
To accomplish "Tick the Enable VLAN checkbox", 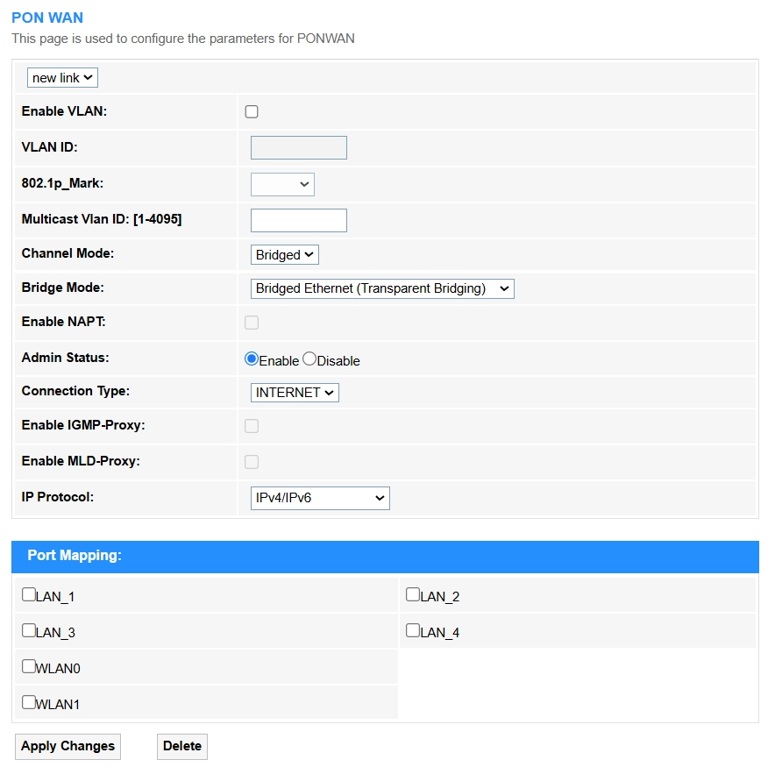I will pos(252,111).
